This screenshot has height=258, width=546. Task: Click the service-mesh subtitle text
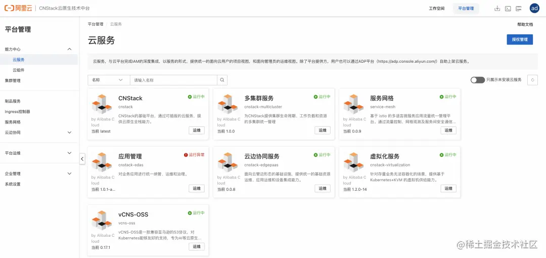tap(383, 107)
